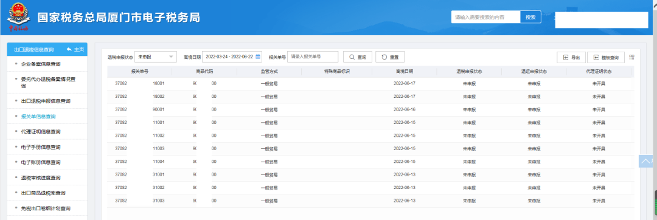Select the row ending in 11004

point(370,162)
